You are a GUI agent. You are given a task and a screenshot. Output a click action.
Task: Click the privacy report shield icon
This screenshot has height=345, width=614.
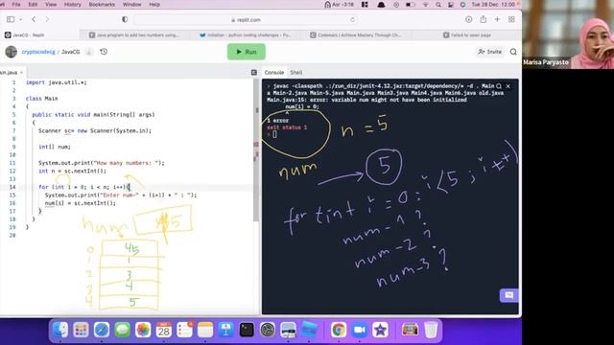(125, 19)
